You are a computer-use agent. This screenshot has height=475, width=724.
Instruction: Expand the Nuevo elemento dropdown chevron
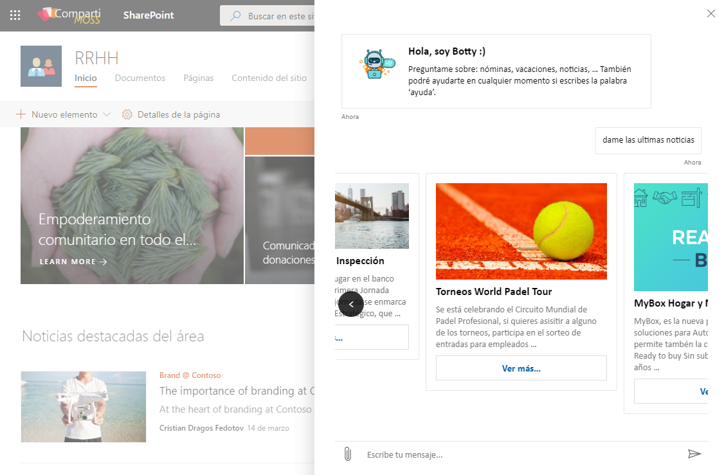(x=107, y=114)
